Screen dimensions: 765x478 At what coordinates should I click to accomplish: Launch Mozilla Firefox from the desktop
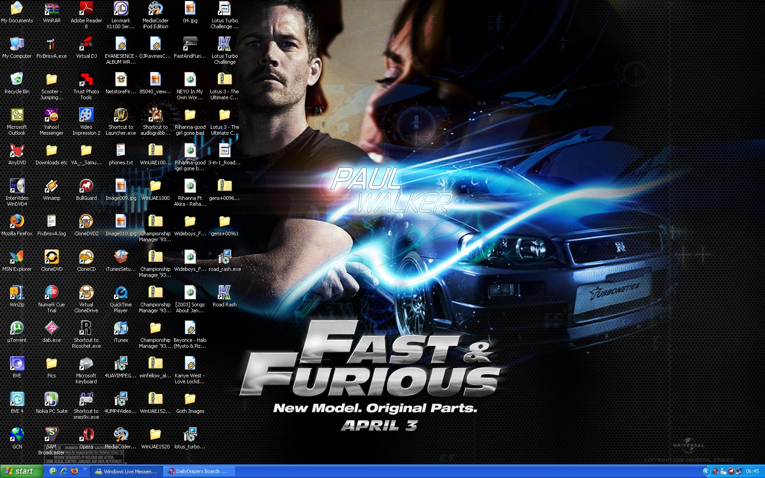[x=17, y=226]
